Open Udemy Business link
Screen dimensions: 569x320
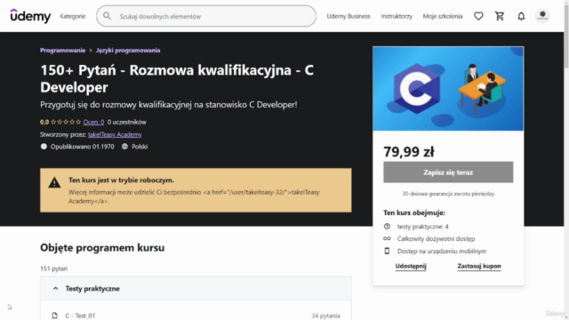pyautogui.click(x=349, y=16)
